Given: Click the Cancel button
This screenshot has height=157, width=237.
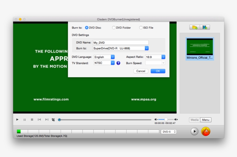Looking at the screenshot, I should pos(141,71).
